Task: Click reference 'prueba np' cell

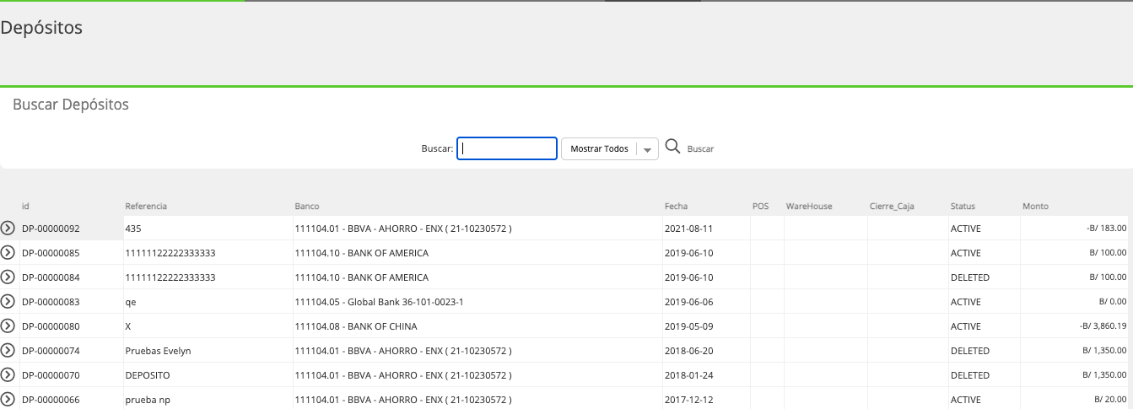Action: coord(208,400)
